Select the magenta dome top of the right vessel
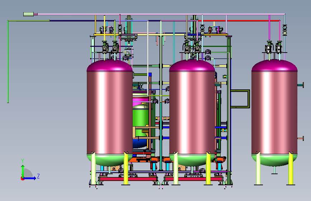The width and height of the screenshot is (311, 201). [274, 65]
